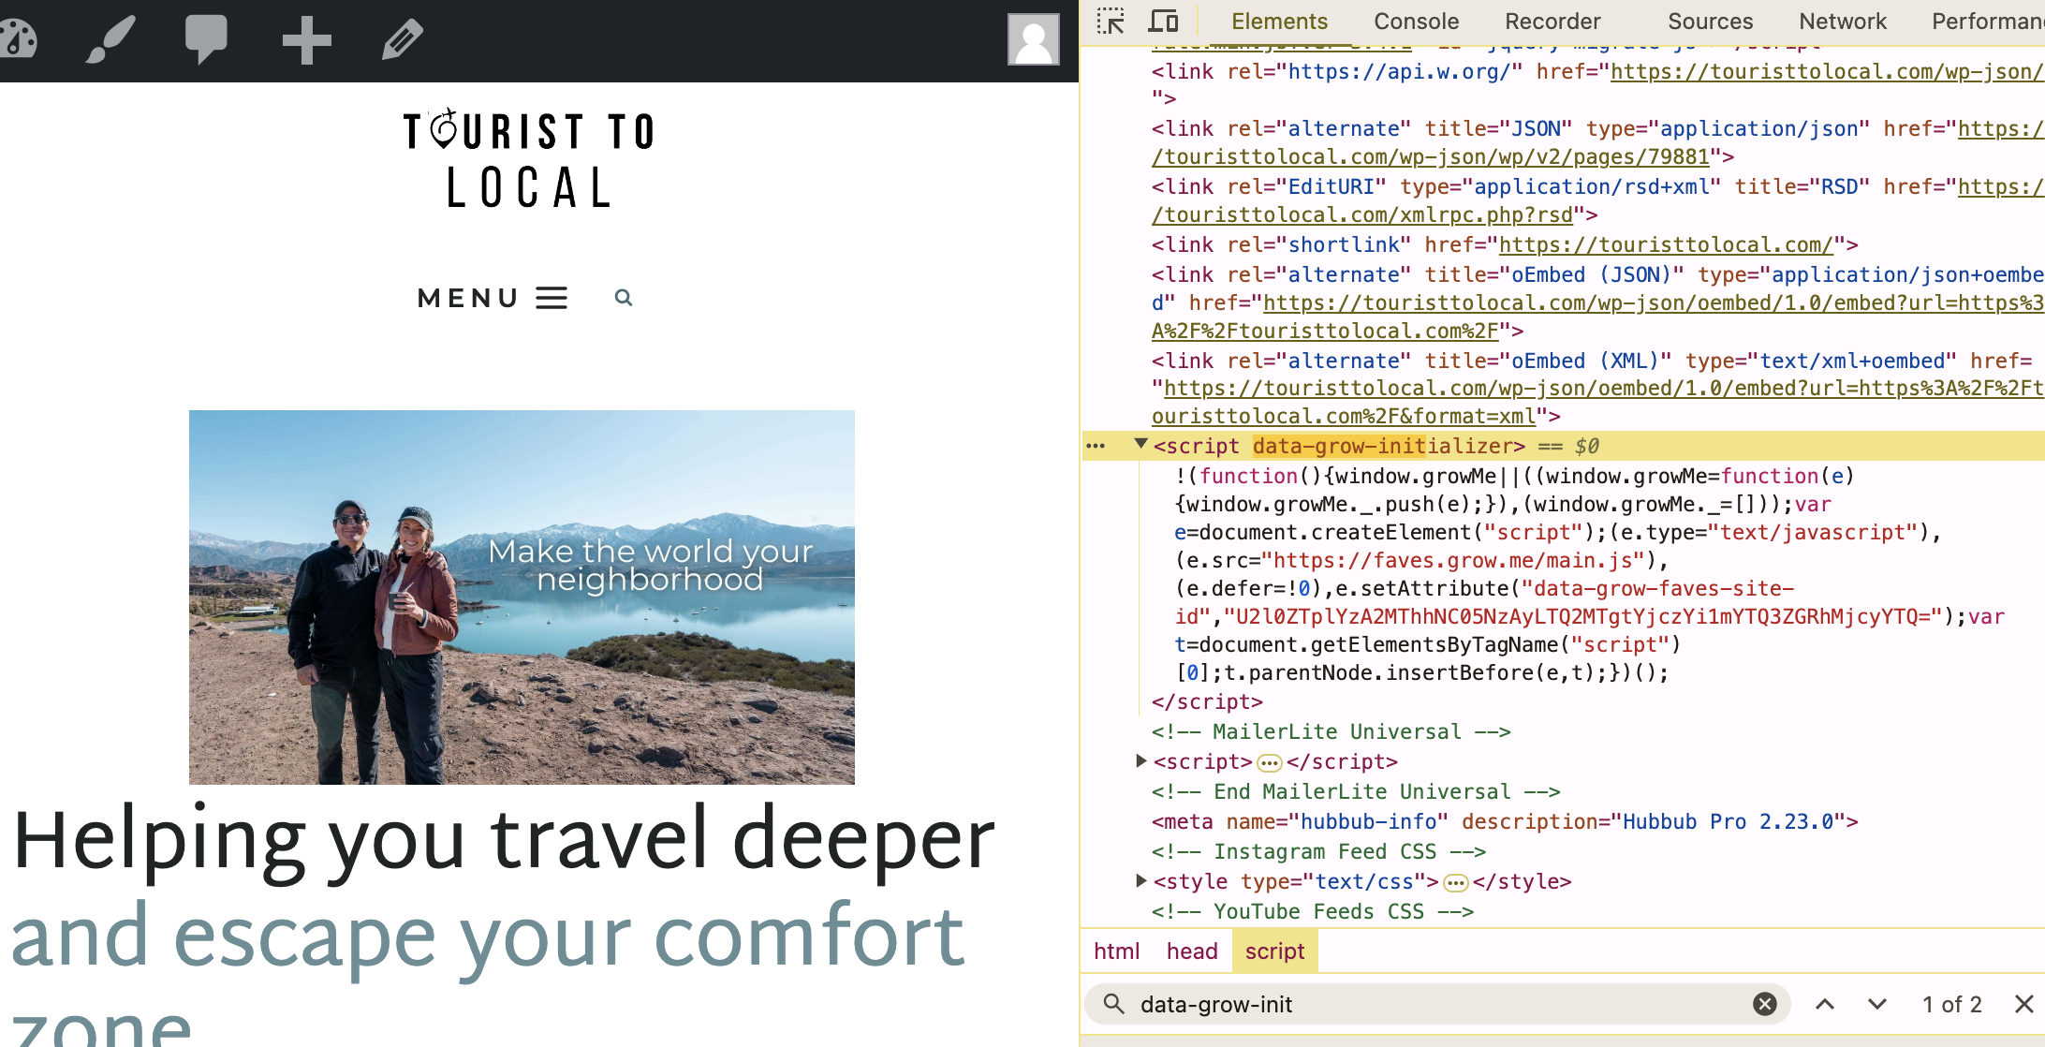Expand the style type text/css node
This screenshot has height=1047, width=2045.
point(1140,880)
